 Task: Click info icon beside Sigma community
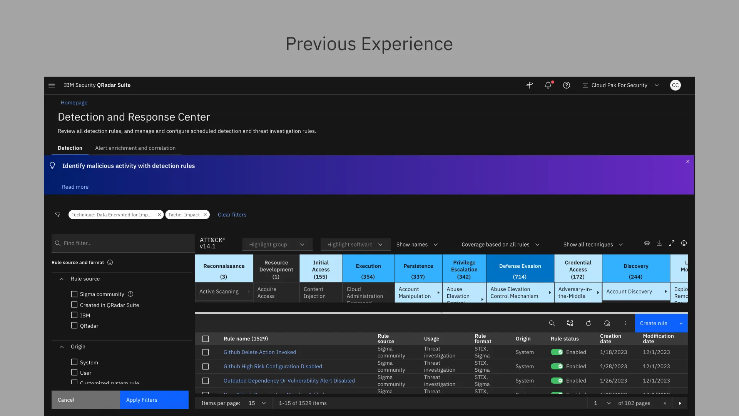pos(130,294)
